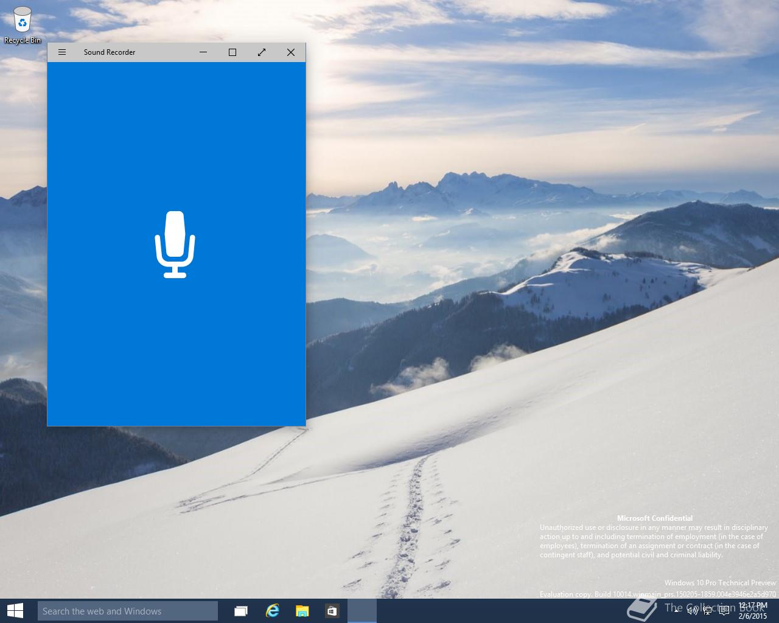Click the Sound Recorder window title text
This screenshot has height=623, width=779.
coord(110,52)
